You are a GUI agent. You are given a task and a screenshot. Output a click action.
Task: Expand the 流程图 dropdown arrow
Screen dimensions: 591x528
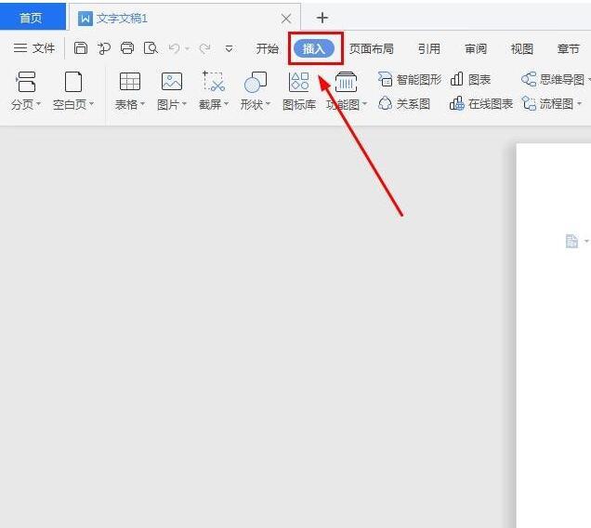click(579, 103)
